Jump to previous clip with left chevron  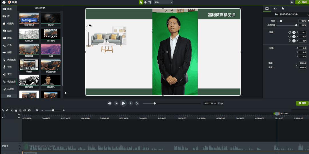point(130,103)
